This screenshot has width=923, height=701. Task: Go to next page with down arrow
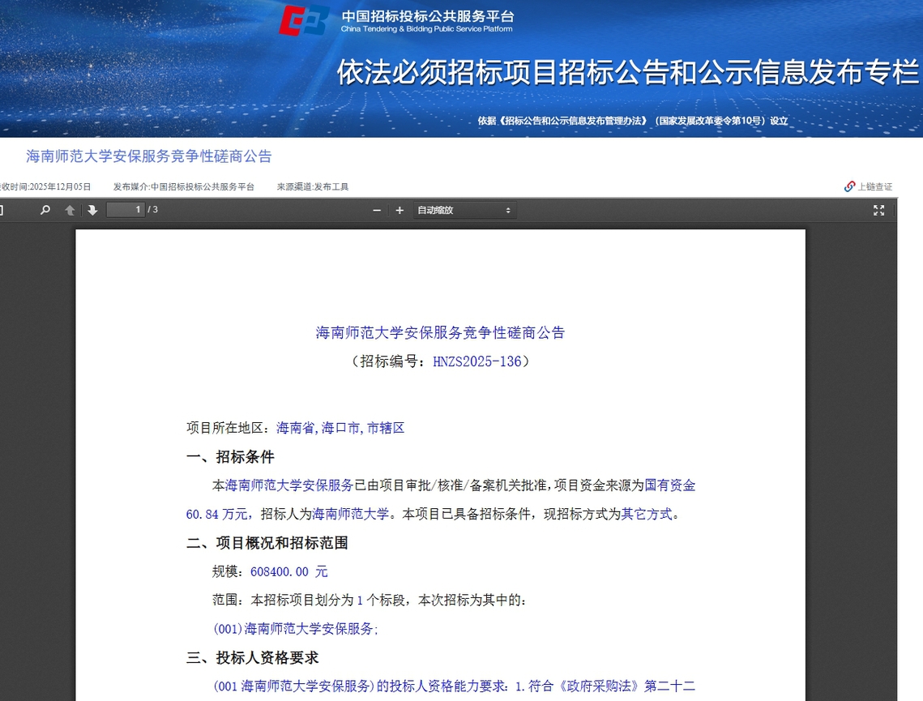click(92, 210)
